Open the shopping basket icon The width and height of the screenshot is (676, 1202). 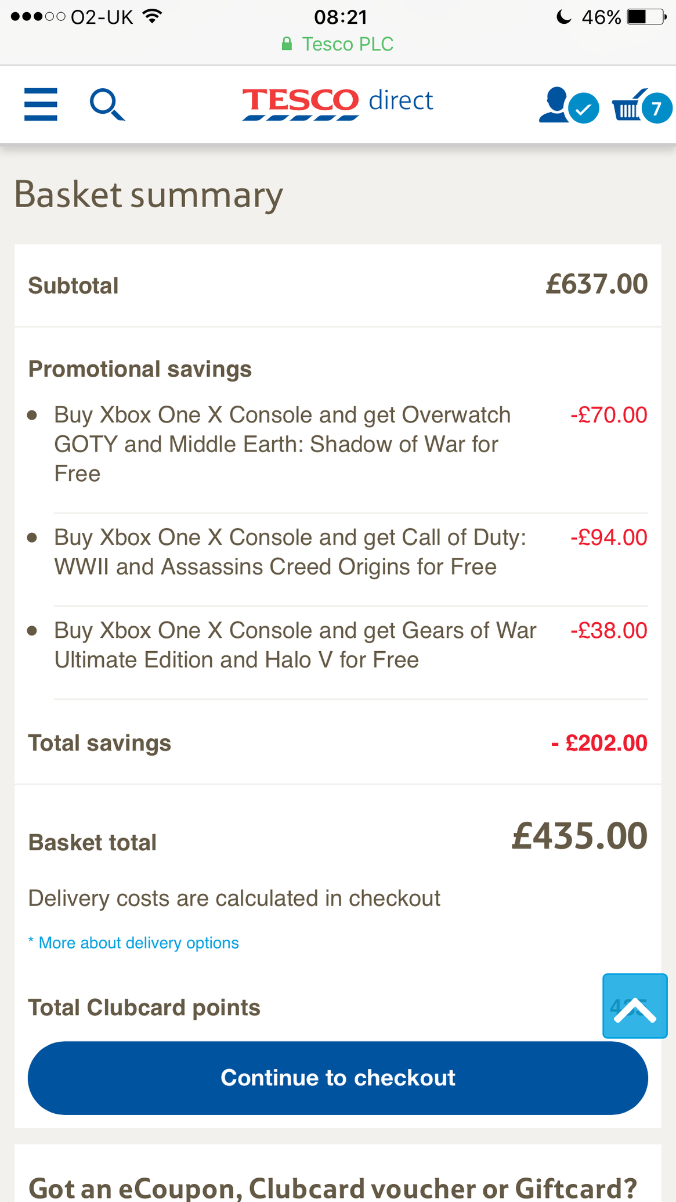(641, 106)
